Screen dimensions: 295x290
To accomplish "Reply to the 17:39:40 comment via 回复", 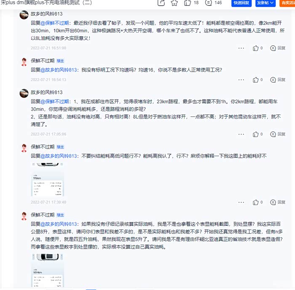I will (278, 202).
